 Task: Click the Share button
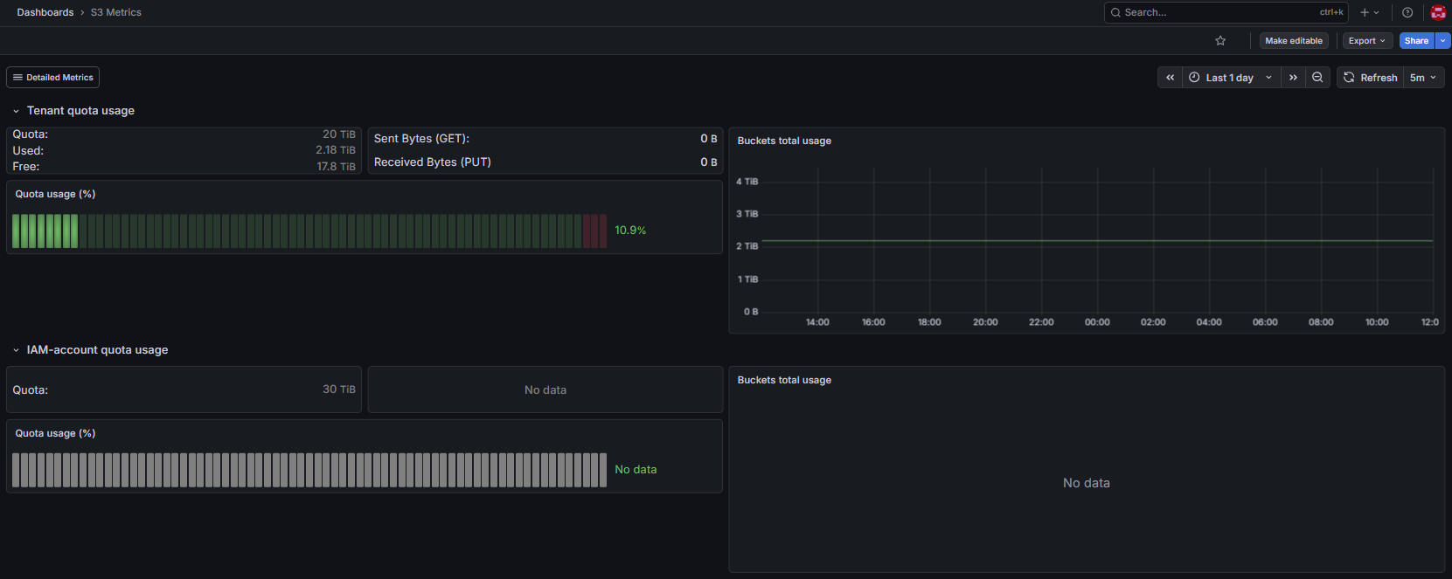1417,41
